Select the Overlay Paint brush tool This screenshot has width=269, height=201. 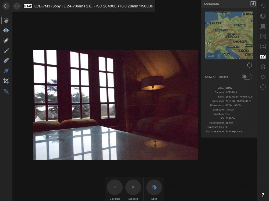(6, 51)
